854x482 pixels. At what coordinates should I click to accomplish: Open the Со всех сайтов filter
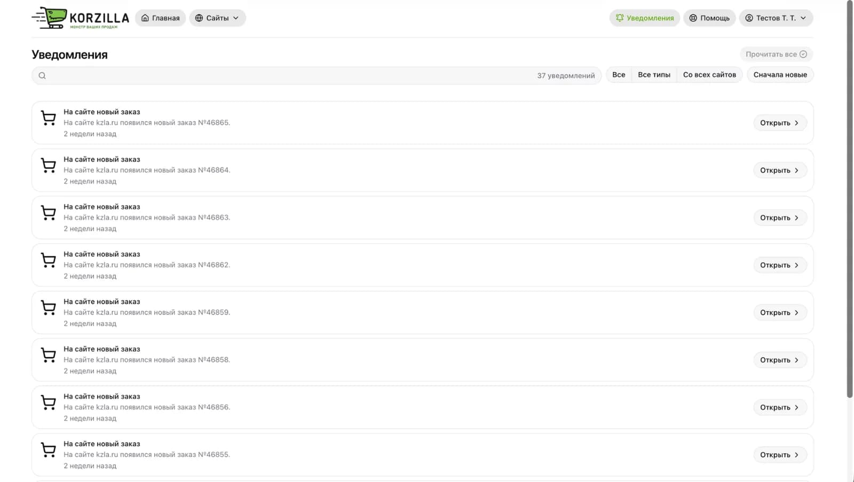tap(709, 75)
